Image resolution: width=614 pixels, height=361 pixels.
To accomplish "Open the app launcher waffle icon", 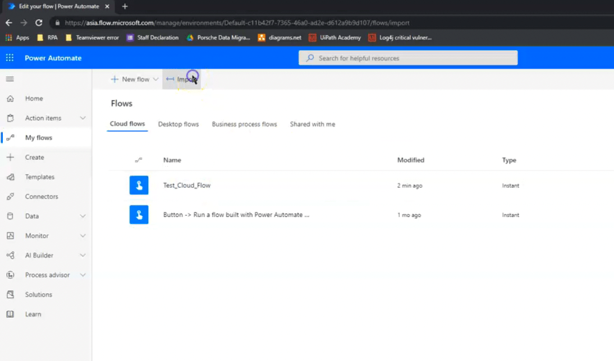I will [10, 58].
